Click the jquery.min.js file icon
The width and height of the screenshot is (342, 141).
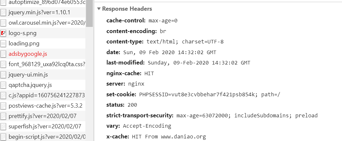[x=3, y=13]
